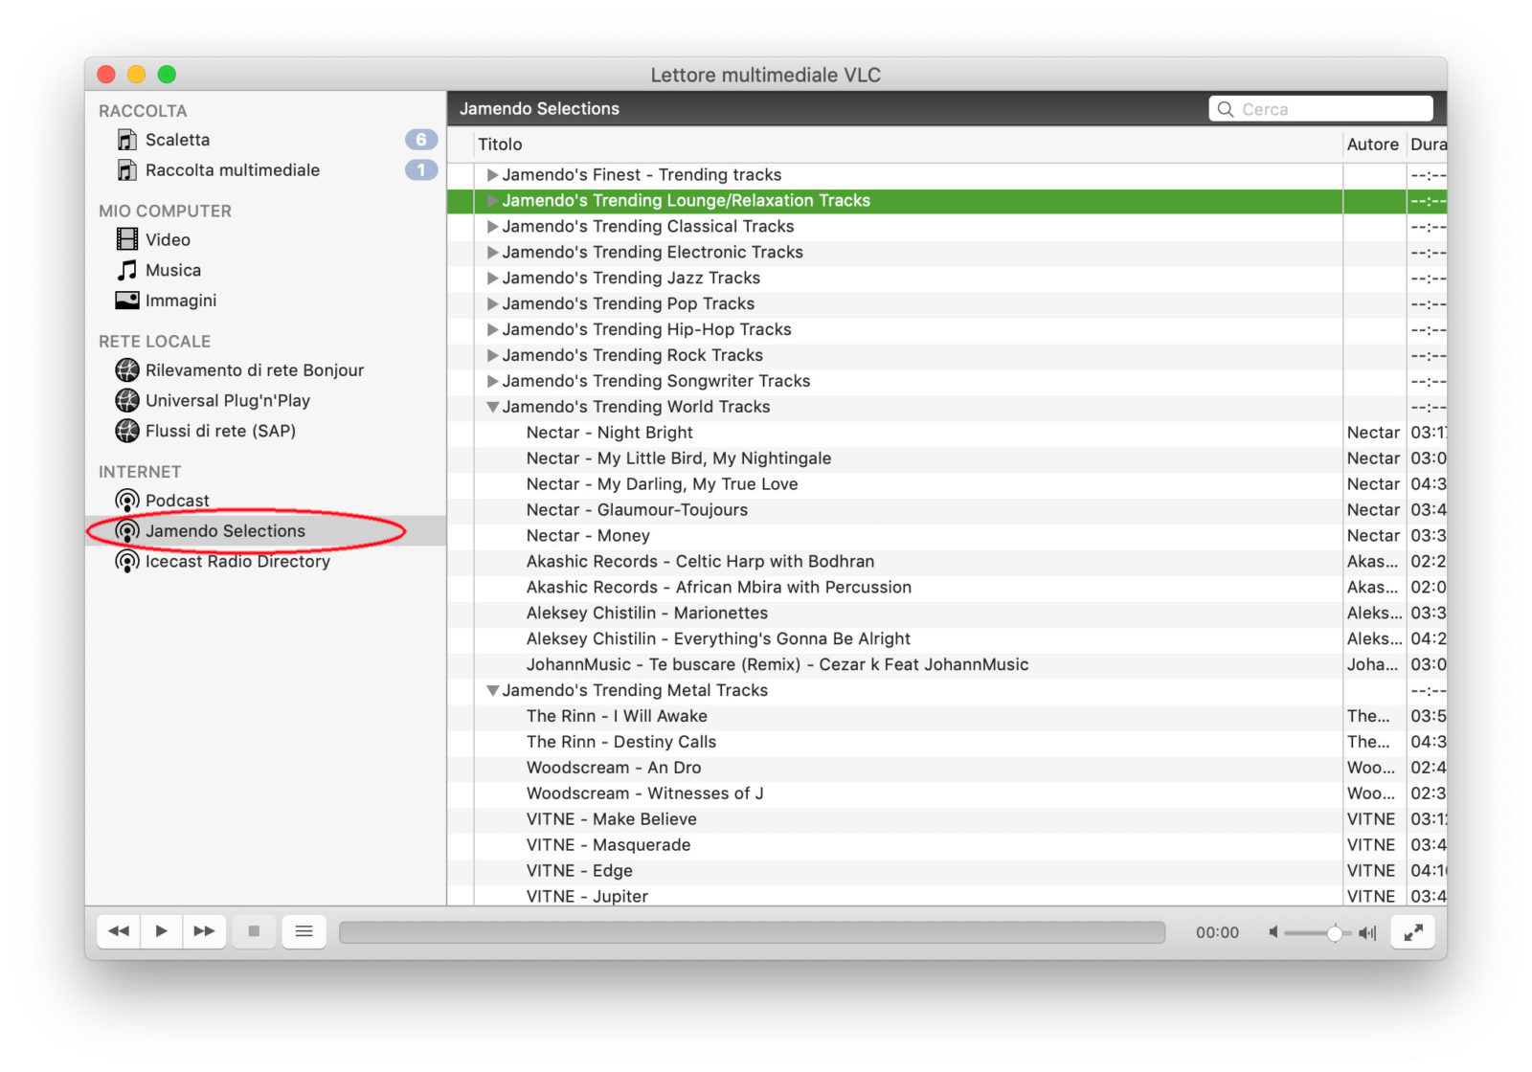Image resolution: width=1532 pixels, height=1072 pixels.
Task: Click the Scaletta playlist icon
Action: (x=126, y=140)
